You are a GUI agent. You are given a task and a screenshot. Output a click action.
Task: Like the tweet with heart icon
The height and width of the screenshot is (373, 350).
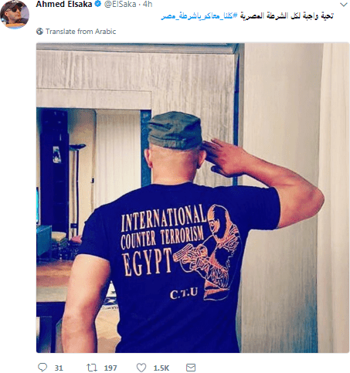coord(141,368)
